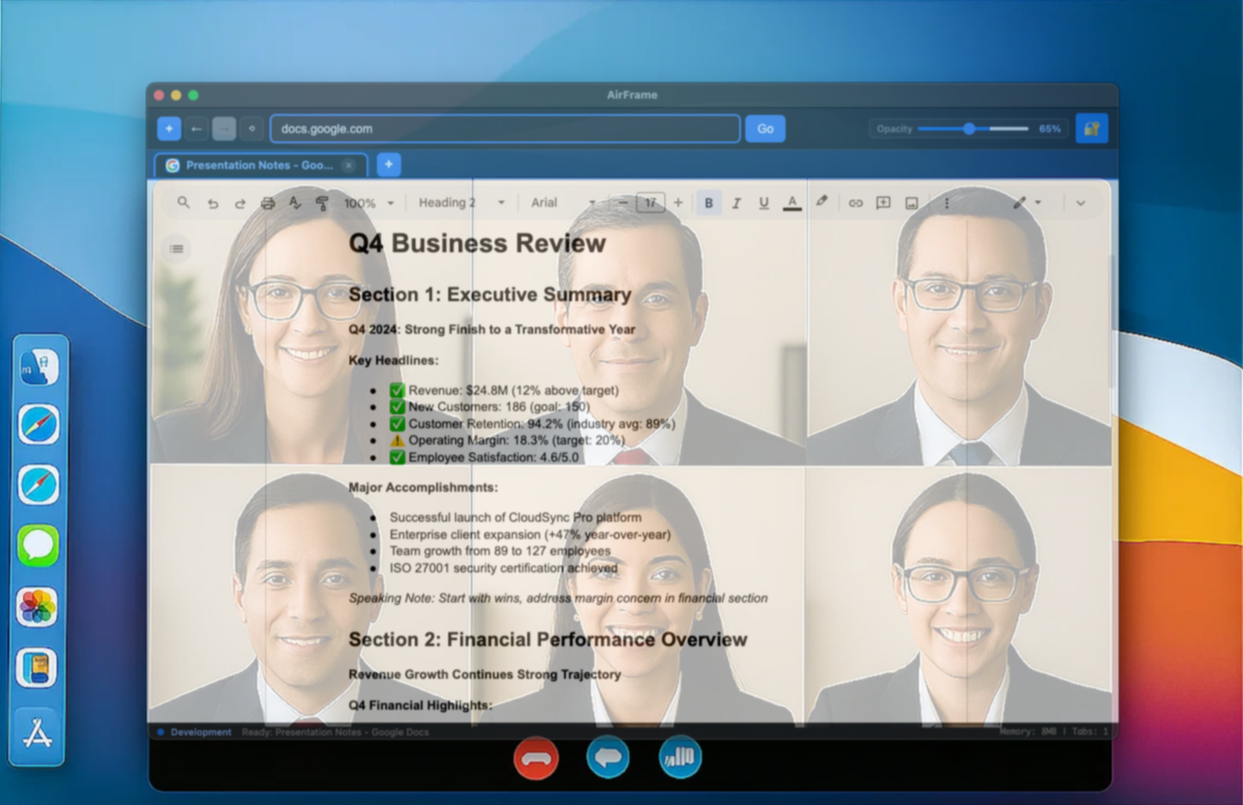The height and width of the screenshot is (805, 1243).
Task: Apply italic formatting
Action: click(737, 203)
